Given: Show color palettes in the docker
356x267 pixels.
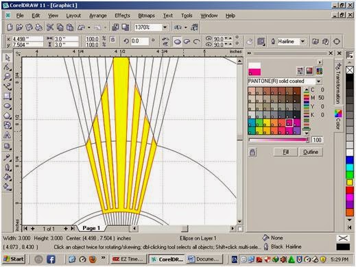Looking at the screenshot, I should [319, 71].
